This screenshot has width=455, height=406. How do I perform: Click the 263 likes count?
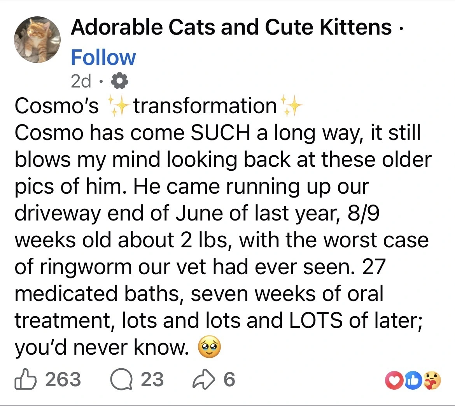click(63, 379)
